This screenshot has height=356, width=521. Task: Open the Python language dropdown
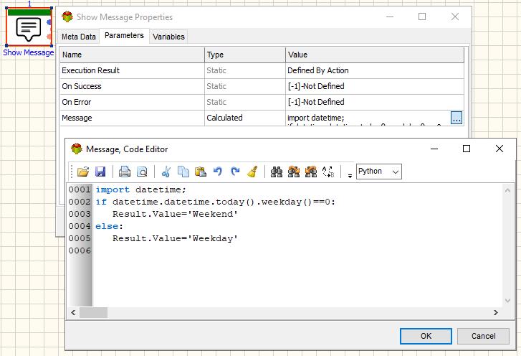click(x=379, y=172)
